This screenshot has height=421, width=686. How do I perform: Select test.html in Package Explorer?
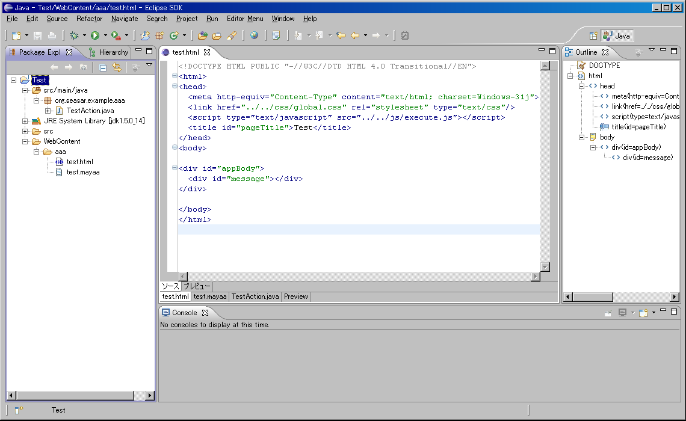click(79, 162)
